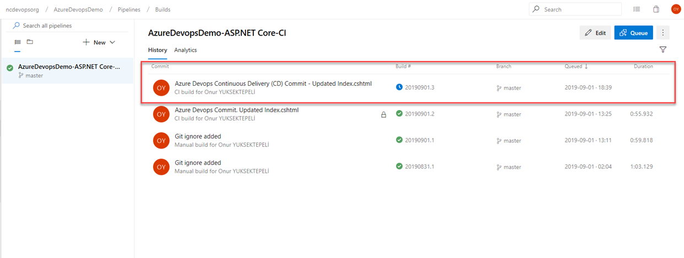This screenshot has width=684, height=258.
Task: Go to ncdevopsorg breadcrumb
Action: point(22,10)
